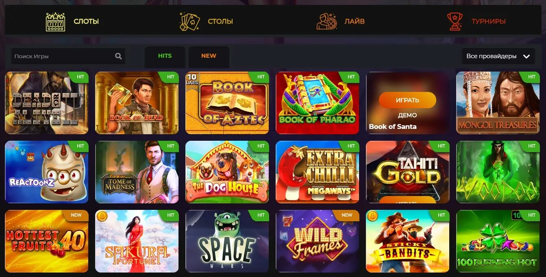Open The Dog House game thumbnail
546x277 pixels.
pos(227,172)
